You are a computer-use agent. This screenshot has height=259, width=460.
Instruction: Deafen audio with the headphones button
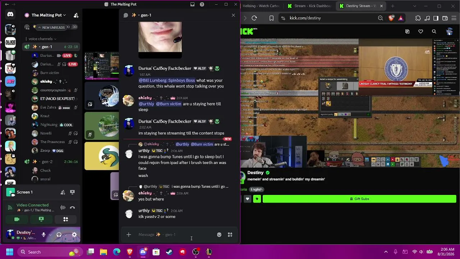pyautogui.click(x=59, y=235)
